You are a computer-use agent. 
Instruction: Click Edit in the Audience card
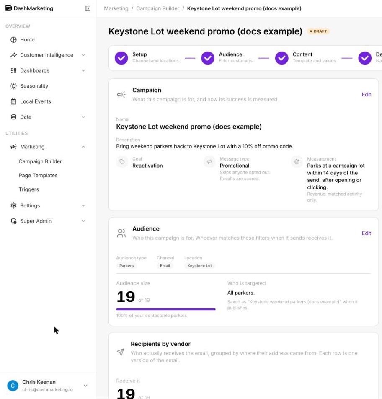pyautogui.click(x=366, y=233)
